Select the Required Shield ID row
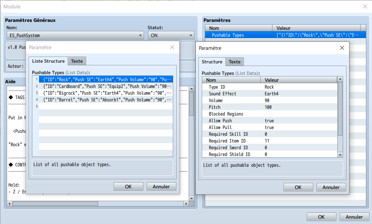 coord(269,154)
